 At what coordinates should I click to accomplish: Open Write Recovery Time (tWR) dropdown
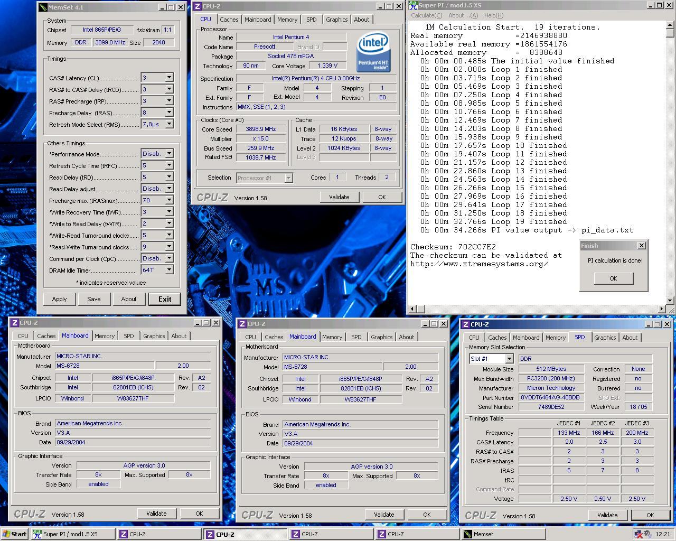pyautogui.click(x=169, y=212)
